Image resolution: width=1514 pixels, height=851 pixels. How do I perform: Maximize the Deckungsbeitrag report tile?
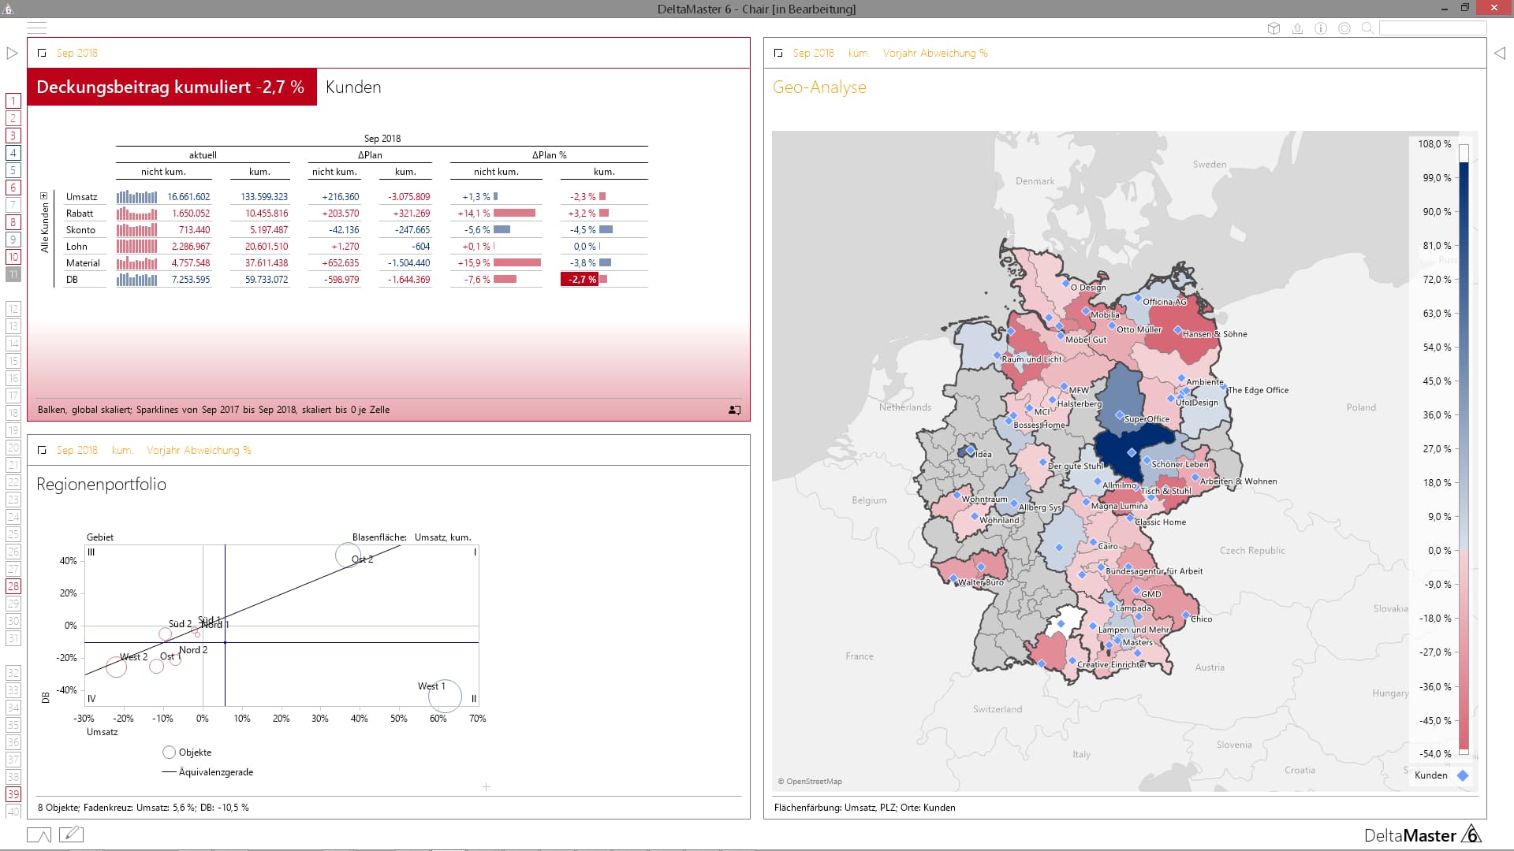pos(42,54)
